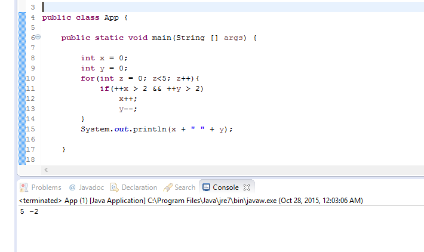Place cursor on the if condition line
Screen dimensions: 424x252
(x=152, y=88)
